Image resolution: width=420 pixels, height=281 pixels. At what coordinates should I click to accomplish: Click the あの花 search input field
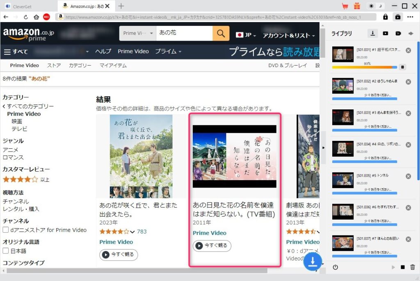184,33
